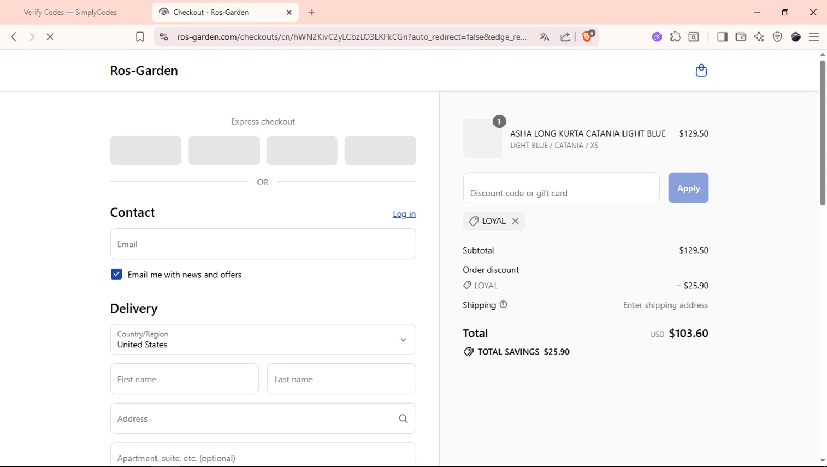Close the Checkout - Ros-Garden tab
Image resolution: width=827 pixels, height=467 pixels.
point(289,12)
